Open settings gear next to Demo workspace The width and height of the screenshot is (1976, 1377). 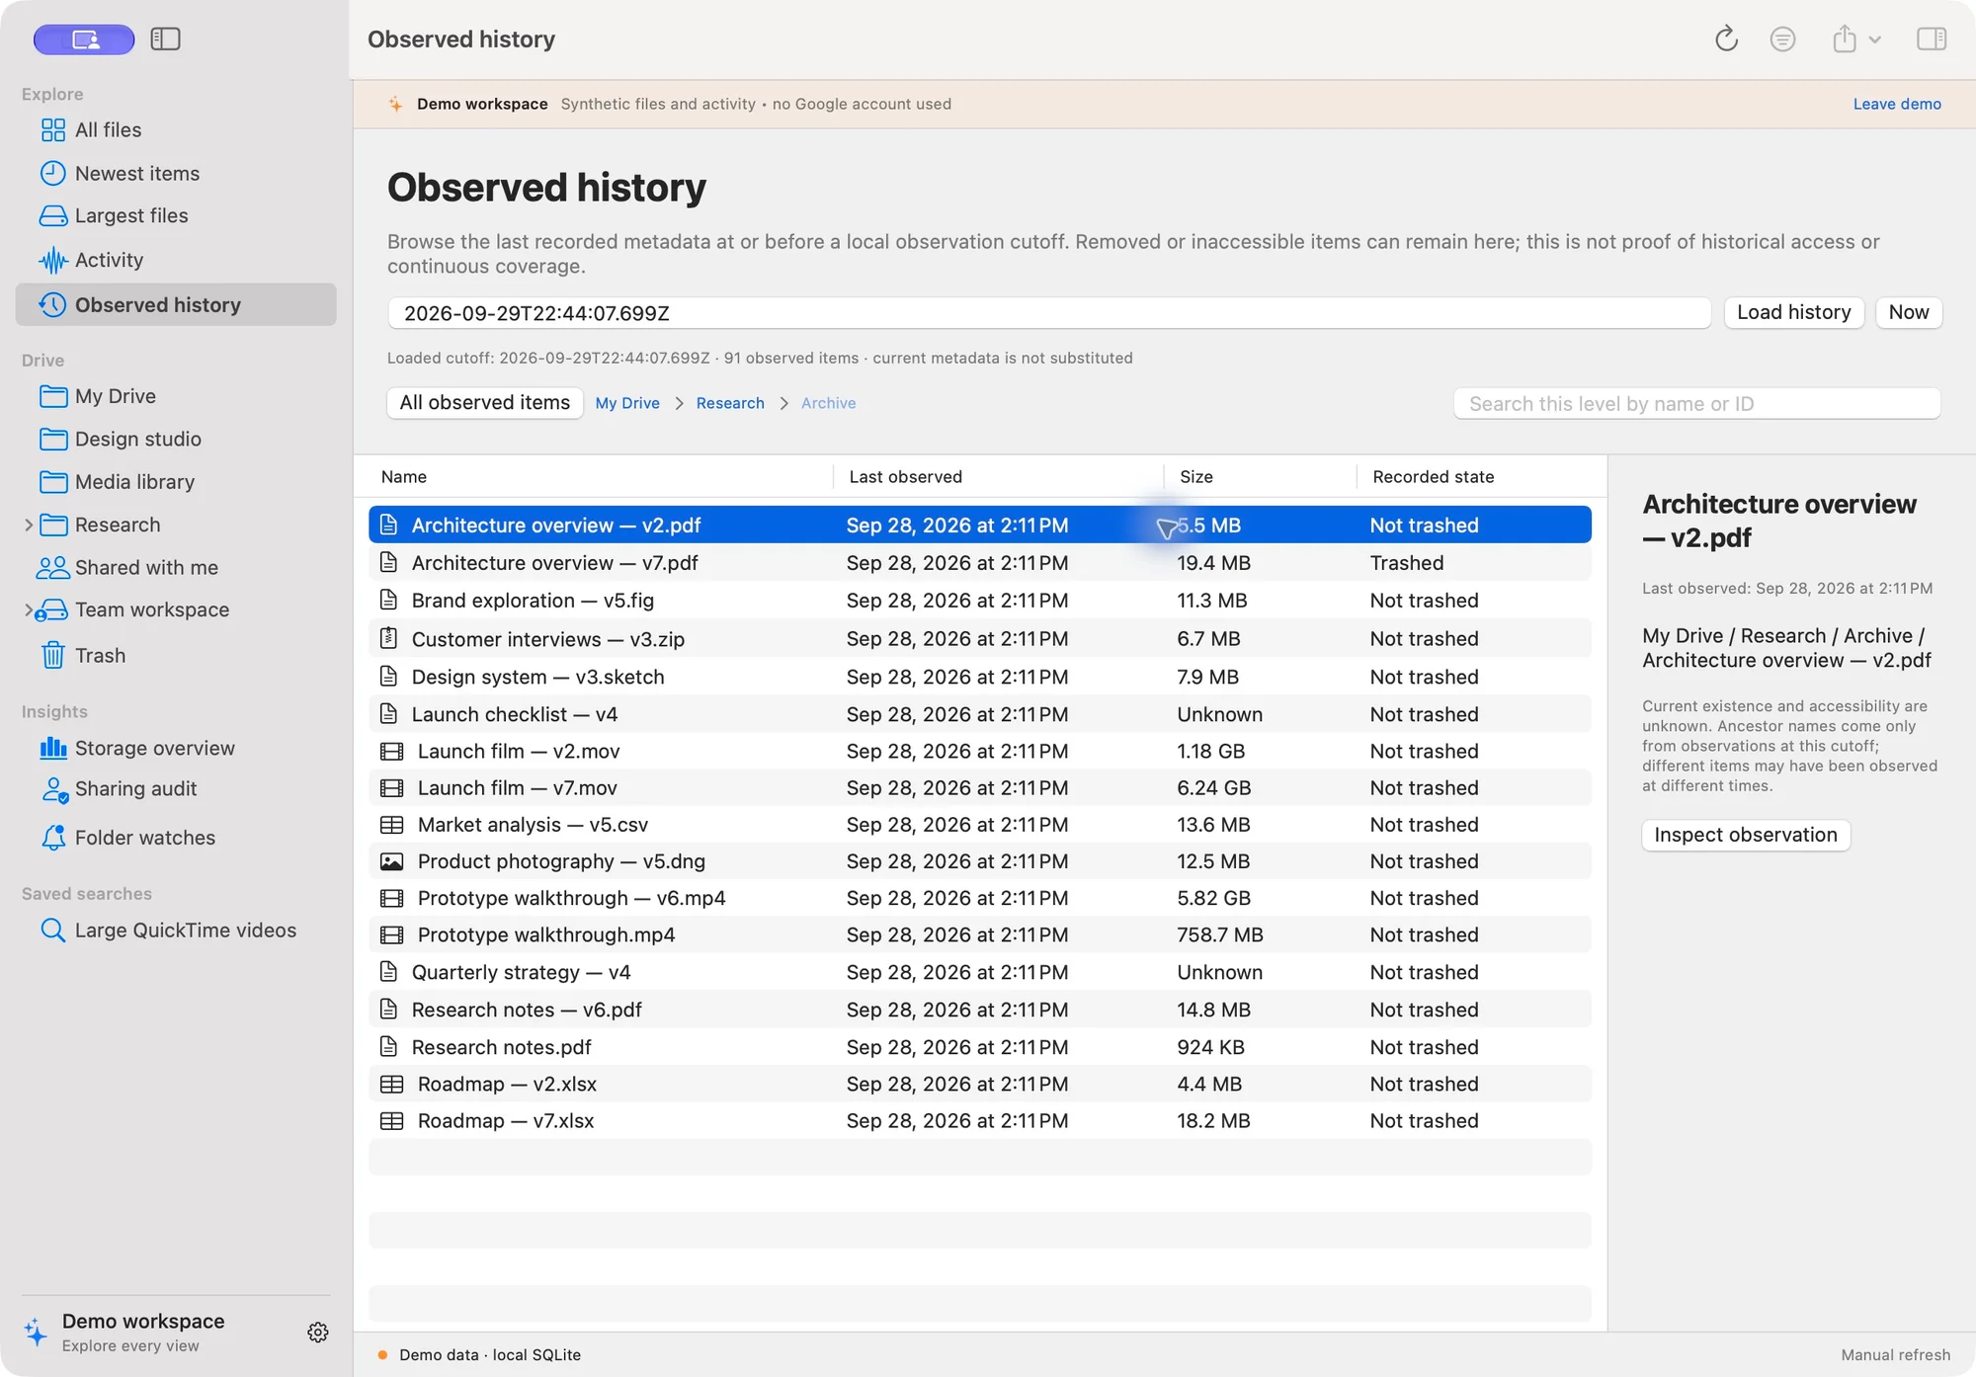tap(318, 1333)
